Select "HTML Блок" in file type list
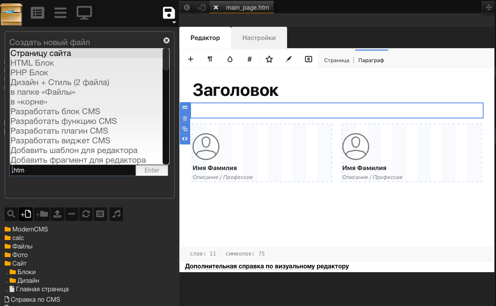Viewport: 496px width, 306px height. [32, 63]
